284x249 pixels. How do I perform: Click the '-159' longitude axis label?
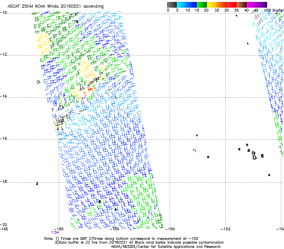pos(114,229)
